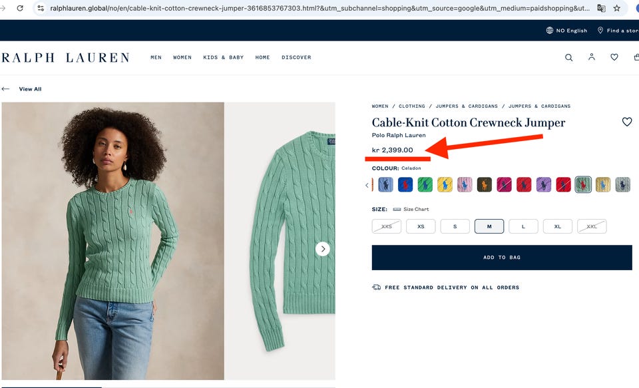Reload the page with refresh icon
The width and height of the screenshot is (639, 388).
coord(20,8)
